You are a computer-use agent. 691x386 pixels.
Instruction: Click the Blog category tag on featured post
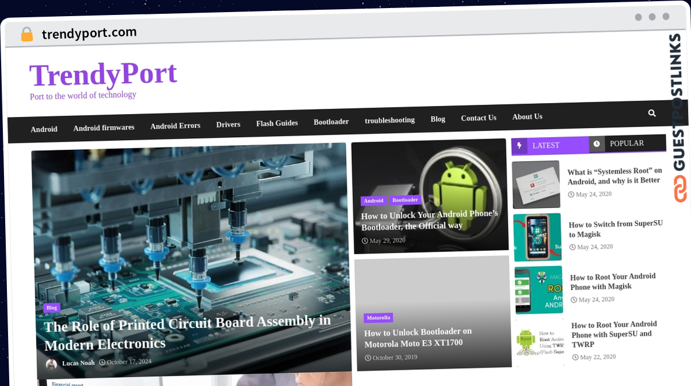(52, 308)
